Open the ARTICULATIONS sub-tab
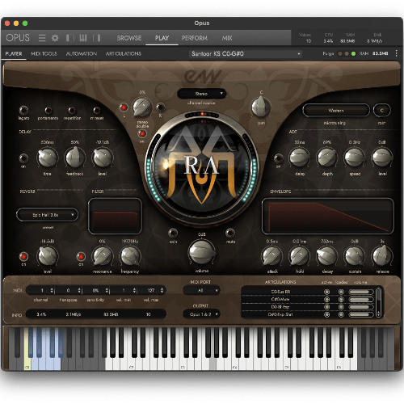The image size is (404, 404). [x=124, y=53]
